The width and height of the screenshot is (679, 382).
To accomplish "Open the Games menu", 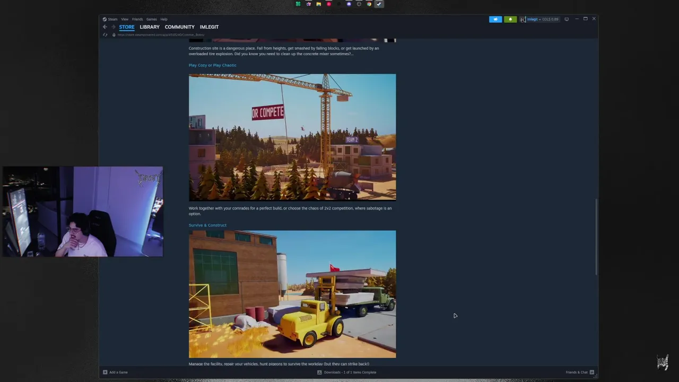I will coord(152,19).
